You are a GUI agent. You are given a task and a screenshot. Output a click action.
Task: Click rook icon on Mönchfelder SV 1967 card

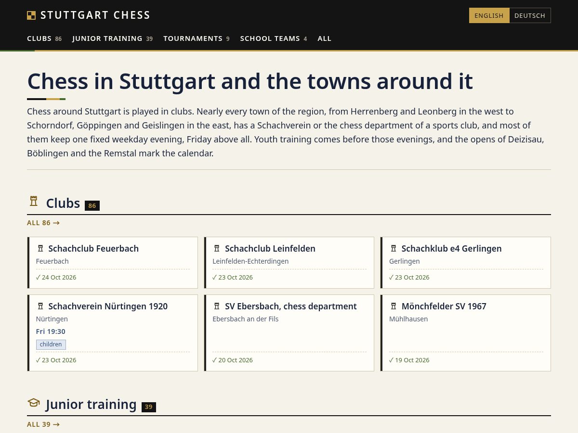[x=394, y=306]
